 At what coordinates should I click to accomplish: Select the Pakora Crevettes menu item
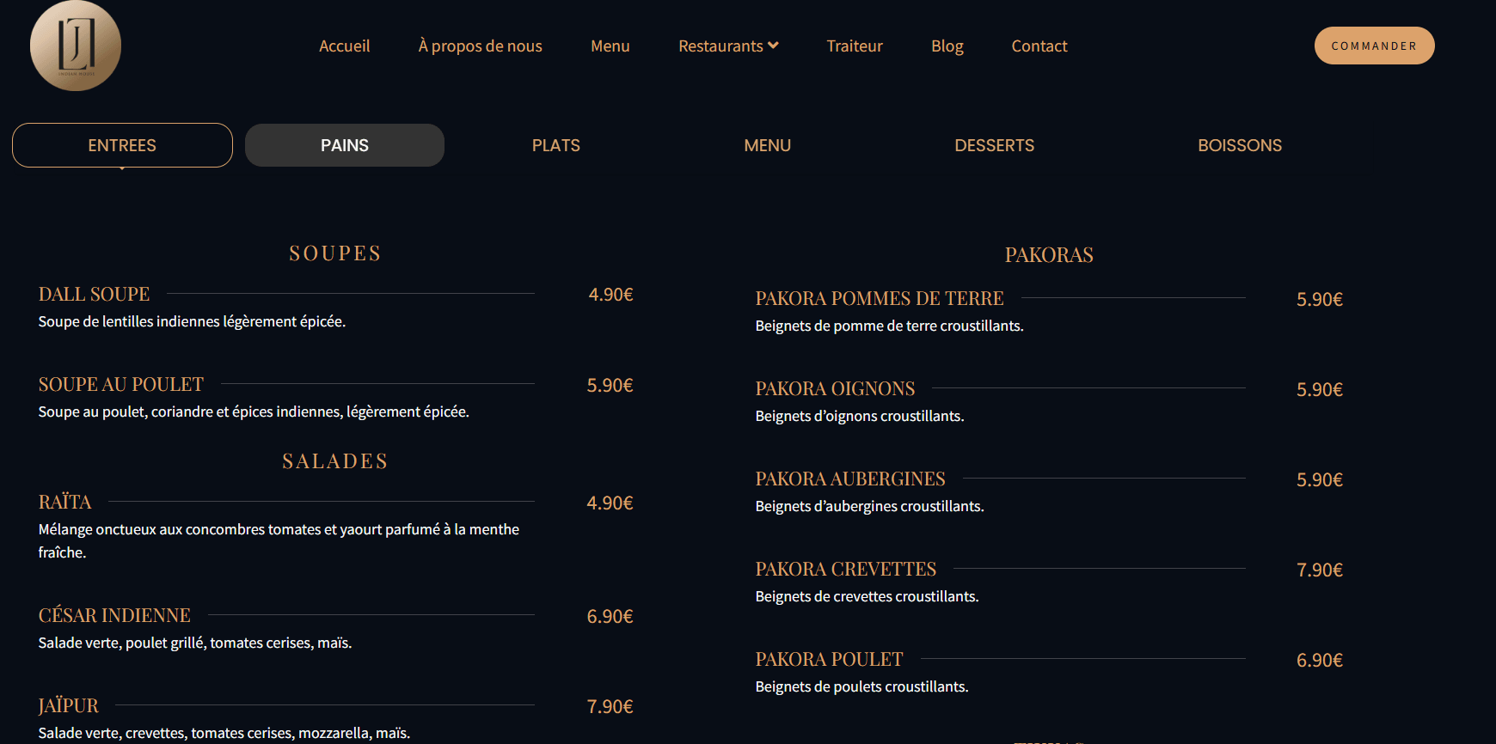(845, 570)
